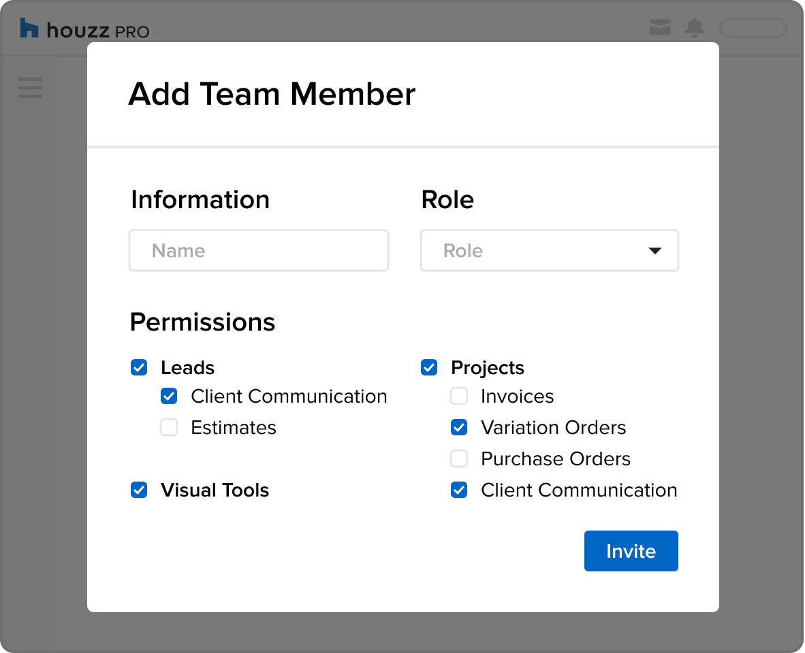Click the Visual Tools label text

(215, 490)
